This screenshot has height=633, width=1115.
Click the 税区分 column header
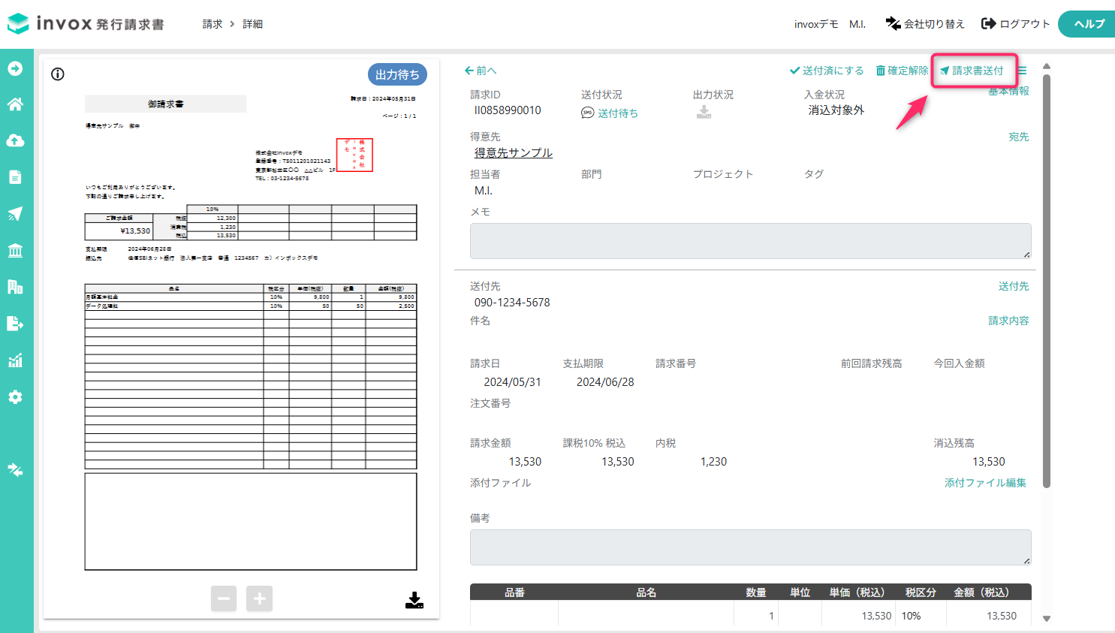[921, 592]
